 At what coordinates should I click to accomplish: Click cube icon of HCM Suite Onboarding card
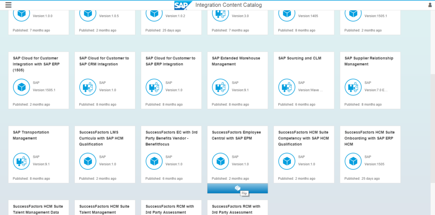[353, 161]
